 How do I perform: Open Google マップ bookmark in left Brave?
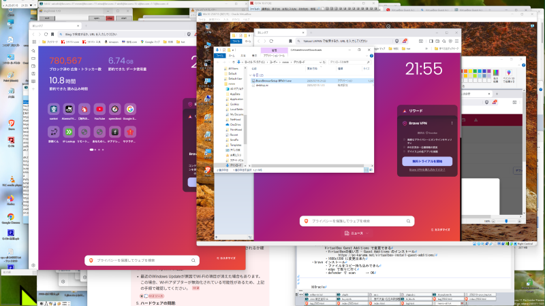(150, 42)
